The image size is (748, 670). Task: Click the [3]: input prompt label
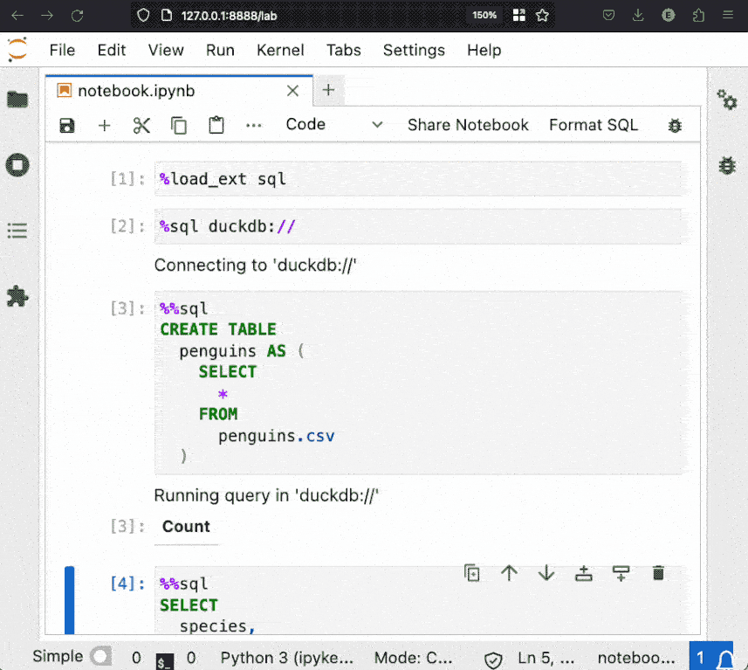pos(127,308)
